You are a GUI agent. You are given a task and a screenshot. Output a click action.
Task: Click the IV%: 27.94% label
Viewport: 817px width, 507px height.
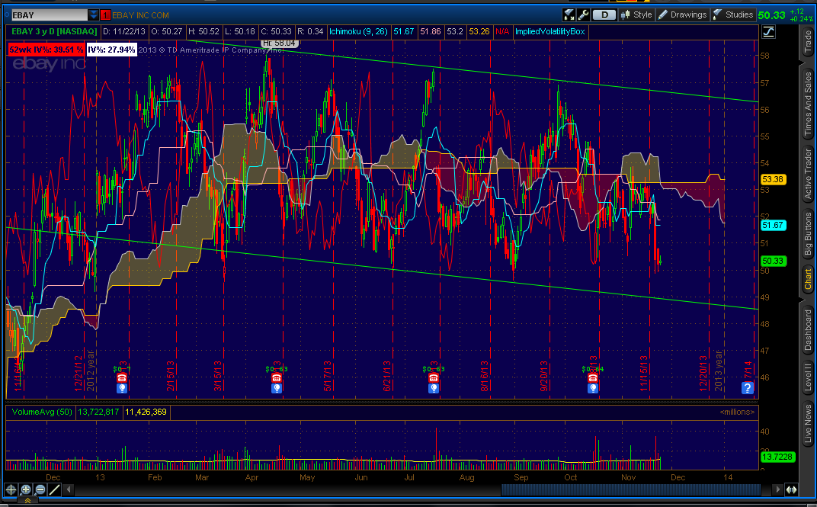pos(111,50)
